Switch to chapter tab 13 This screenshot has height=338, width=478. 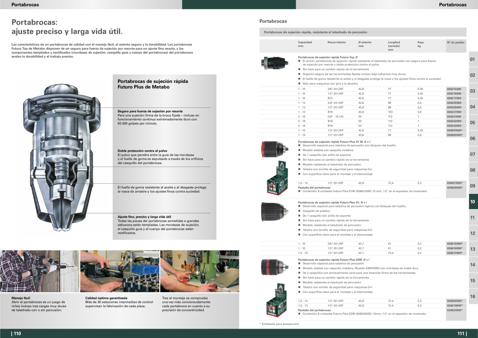pyautogui.click(x=473, y=249)
